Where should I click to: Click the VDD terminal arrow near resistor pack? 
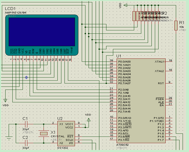tap(125, 5)
